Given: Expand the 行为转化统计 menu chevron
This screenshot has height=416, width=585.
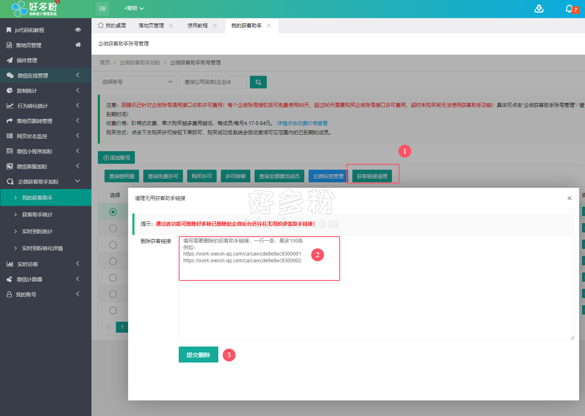Looking at the screenshot, I should pos(78,105).
